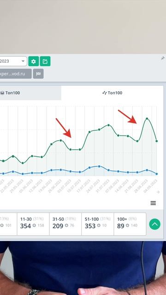This screenshot has height=295, width=166.
Task: Collapse panel with green chevron-up button
Action: pos(155,224)
